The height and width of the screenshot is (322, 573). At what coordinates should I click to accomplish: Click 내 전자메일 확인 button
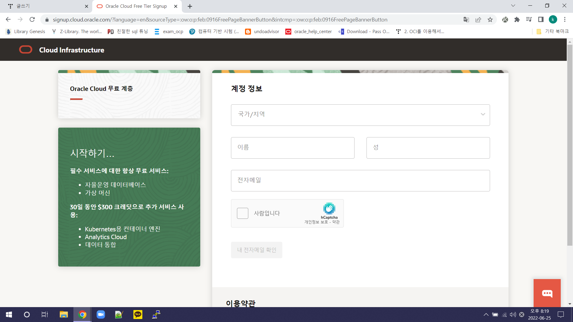pyautogui.click(x=256, y=250)
